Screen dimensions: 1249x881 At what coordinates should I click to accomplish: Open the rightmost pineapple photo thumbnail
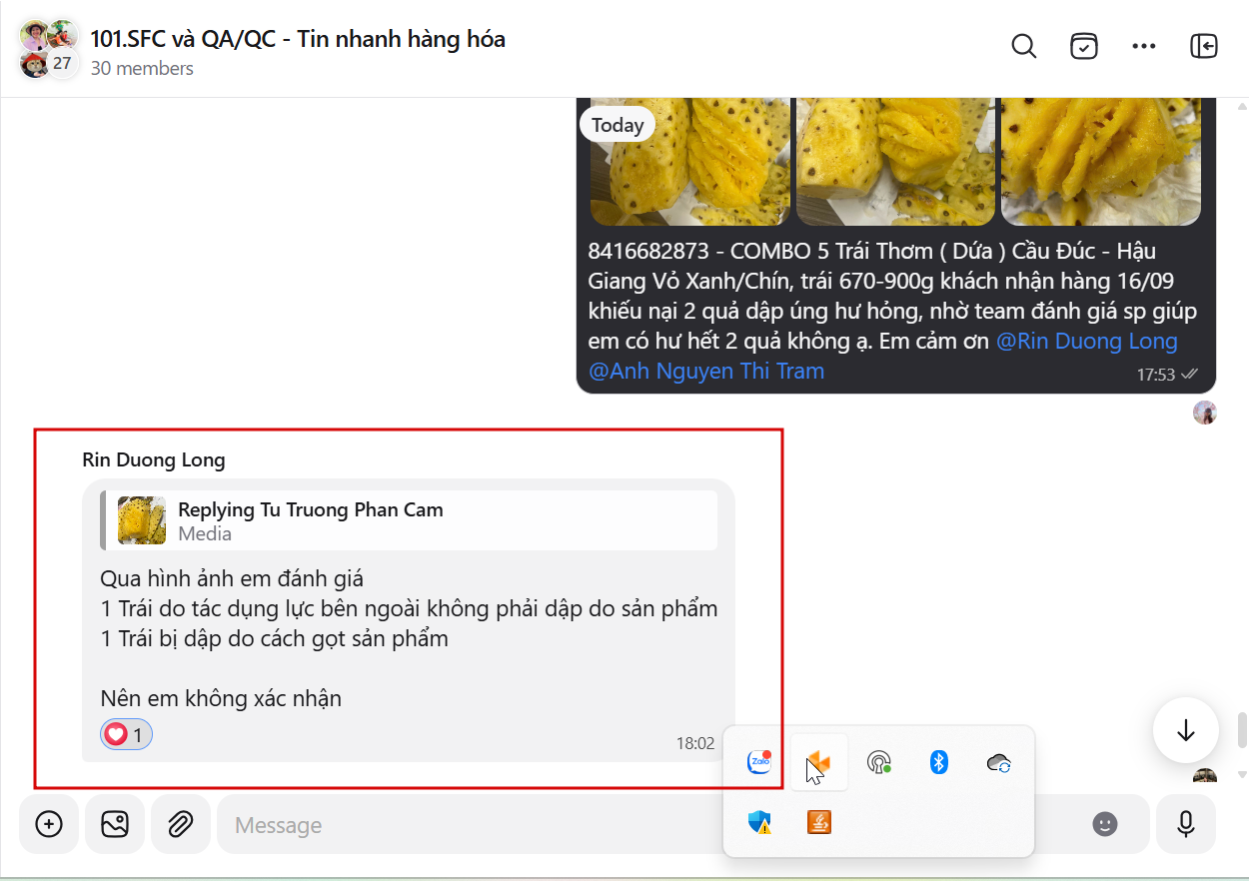coord(1101,162)
